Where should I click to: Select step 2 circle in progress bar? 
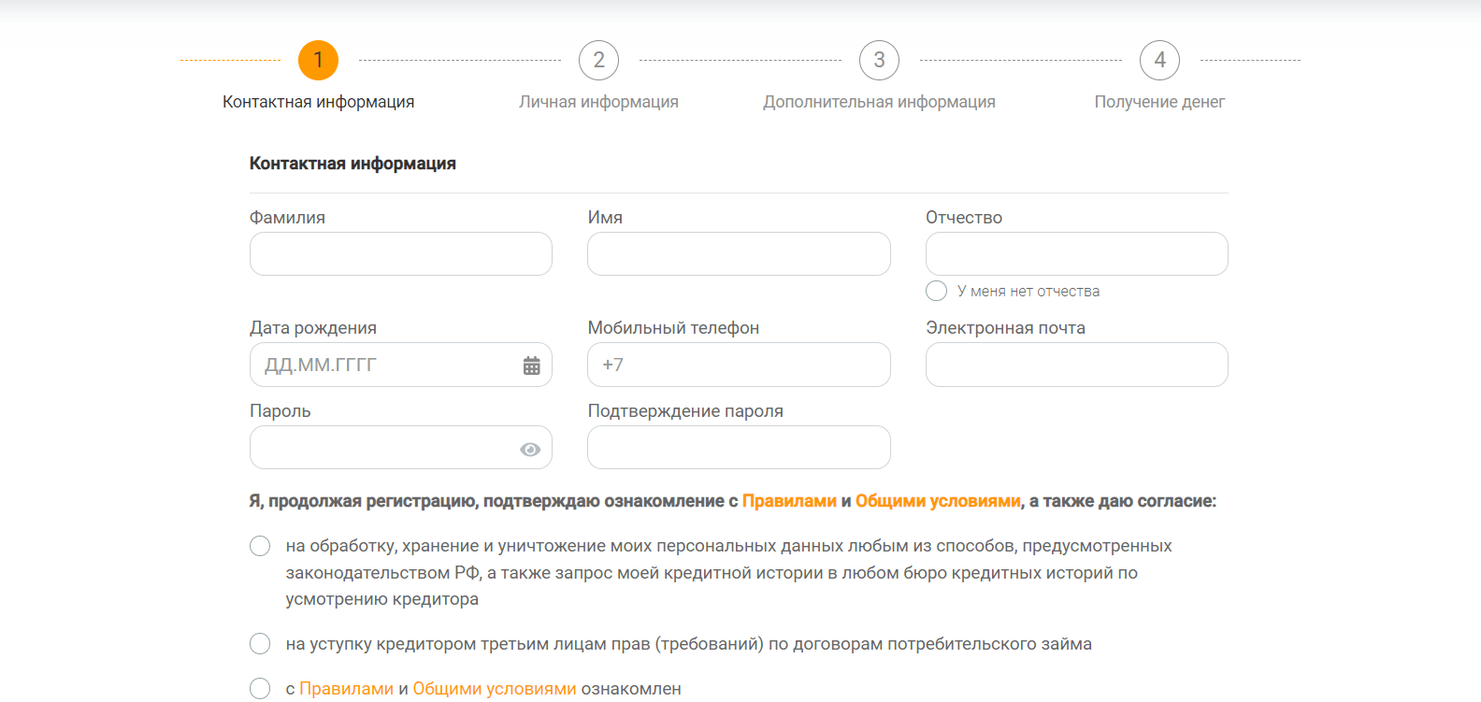(x=598, y=61)
